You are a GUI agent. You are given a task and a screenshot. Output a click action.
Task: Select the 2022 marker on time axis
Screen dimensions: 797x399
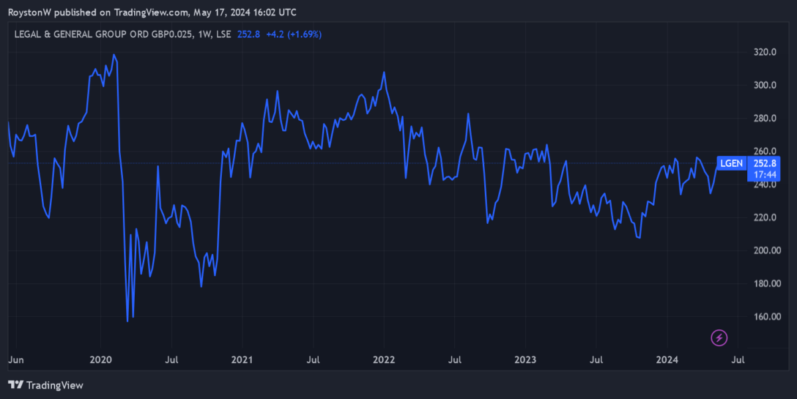point(384,360)
